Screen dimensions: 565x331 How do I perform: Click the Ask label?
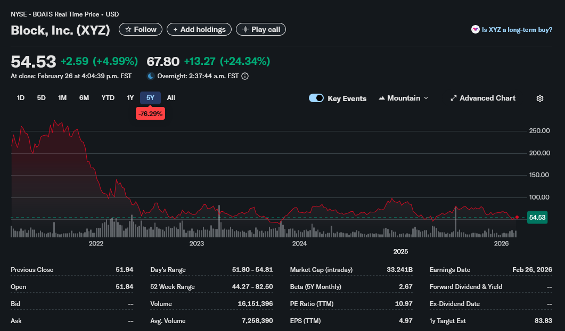point(16,320)
